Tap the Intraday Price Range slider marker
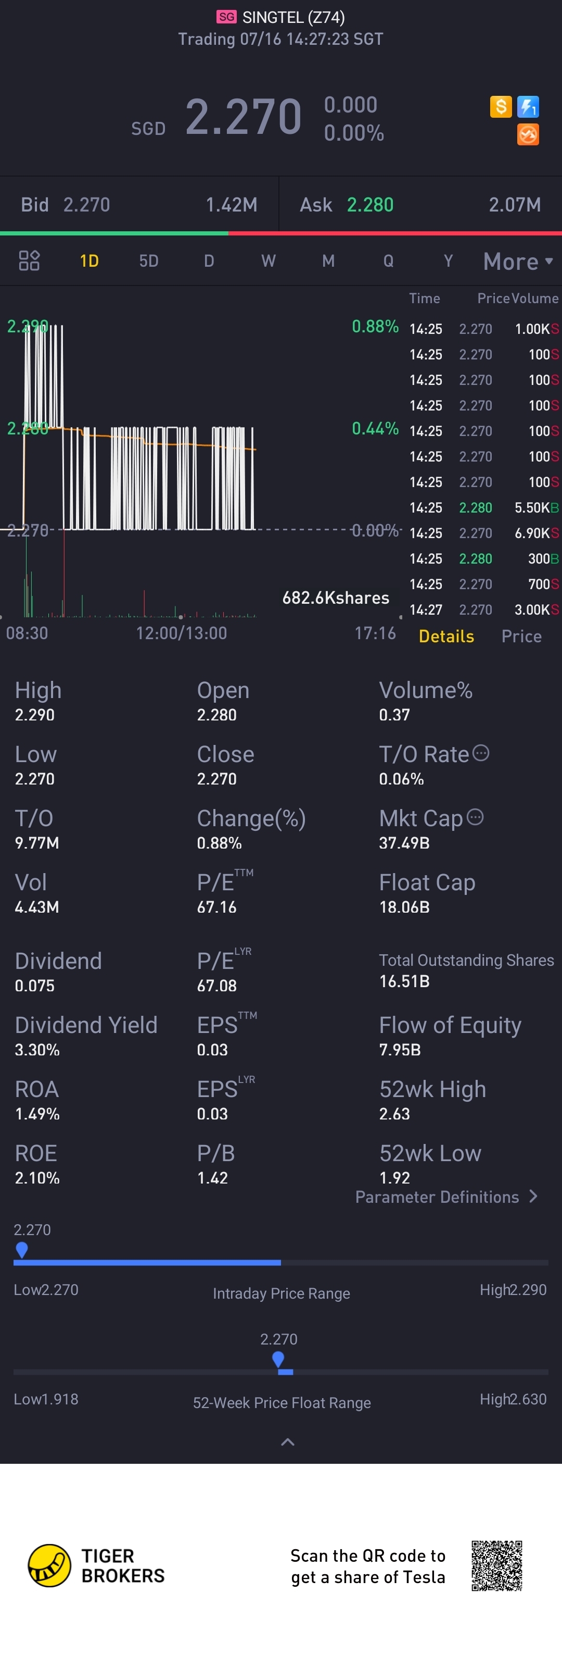Image resolution: width=562 pixels, height=1668 pixels. [x=21, y=1250]
